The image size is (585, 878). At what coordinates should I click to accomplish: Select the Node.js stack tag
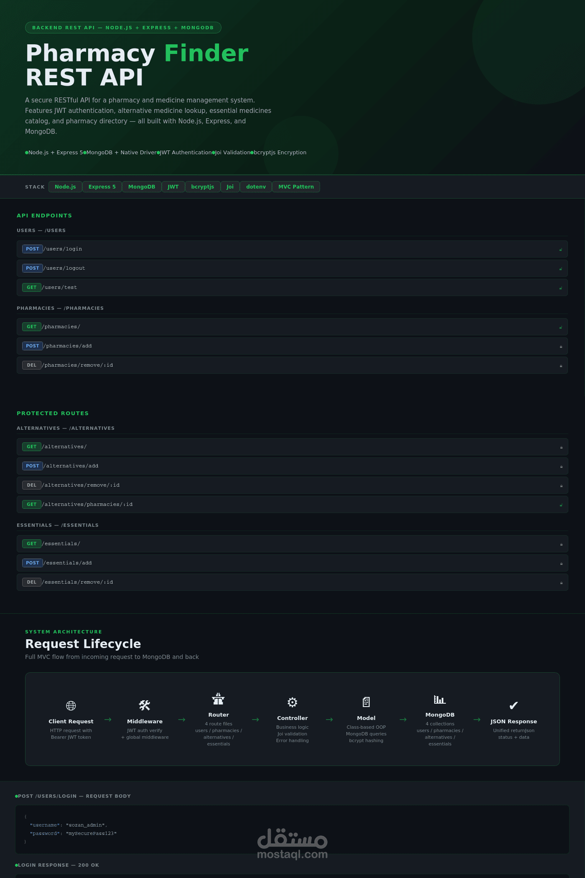pyautogui.click(x=65, y=187)
